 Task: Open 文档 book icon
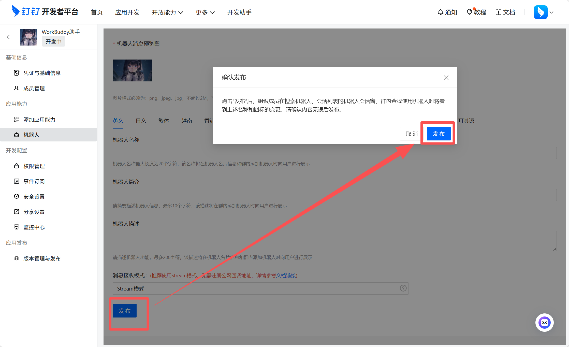498,12
